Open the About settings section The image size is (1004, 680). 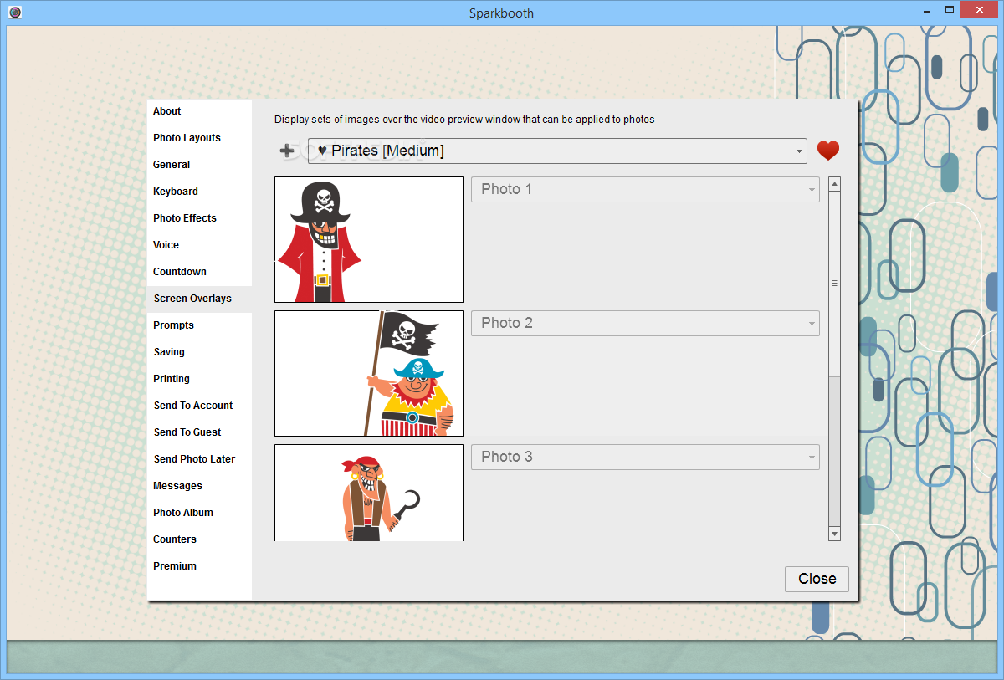(x=199, y=111)
